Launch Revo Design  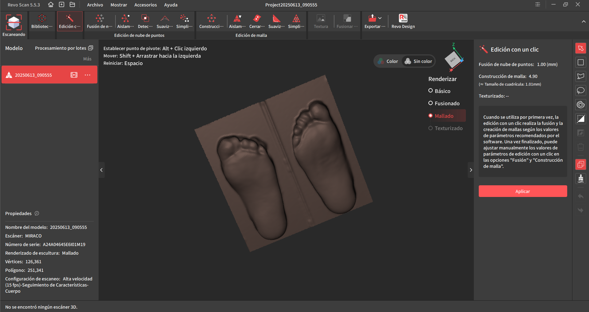(x=403, y=21)
